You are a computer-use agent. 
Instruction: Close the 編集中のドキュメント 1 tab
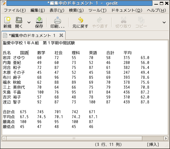[61, 35]
